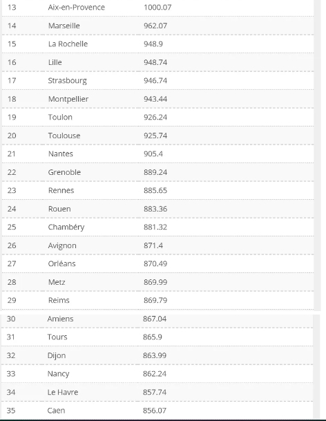Click the Avignon value 871.4

(x=153, y=245)
